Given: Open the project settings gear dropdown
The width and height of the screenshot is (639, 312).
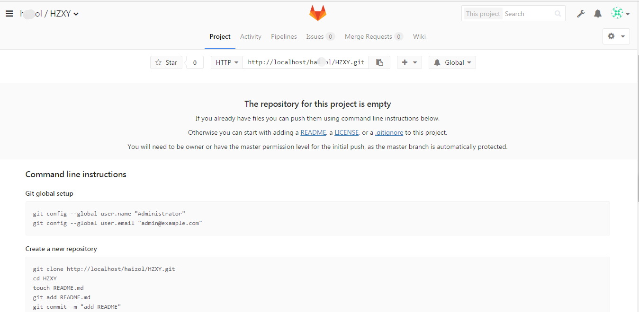Looking at the screenshot, I should [x=616, y=36].
